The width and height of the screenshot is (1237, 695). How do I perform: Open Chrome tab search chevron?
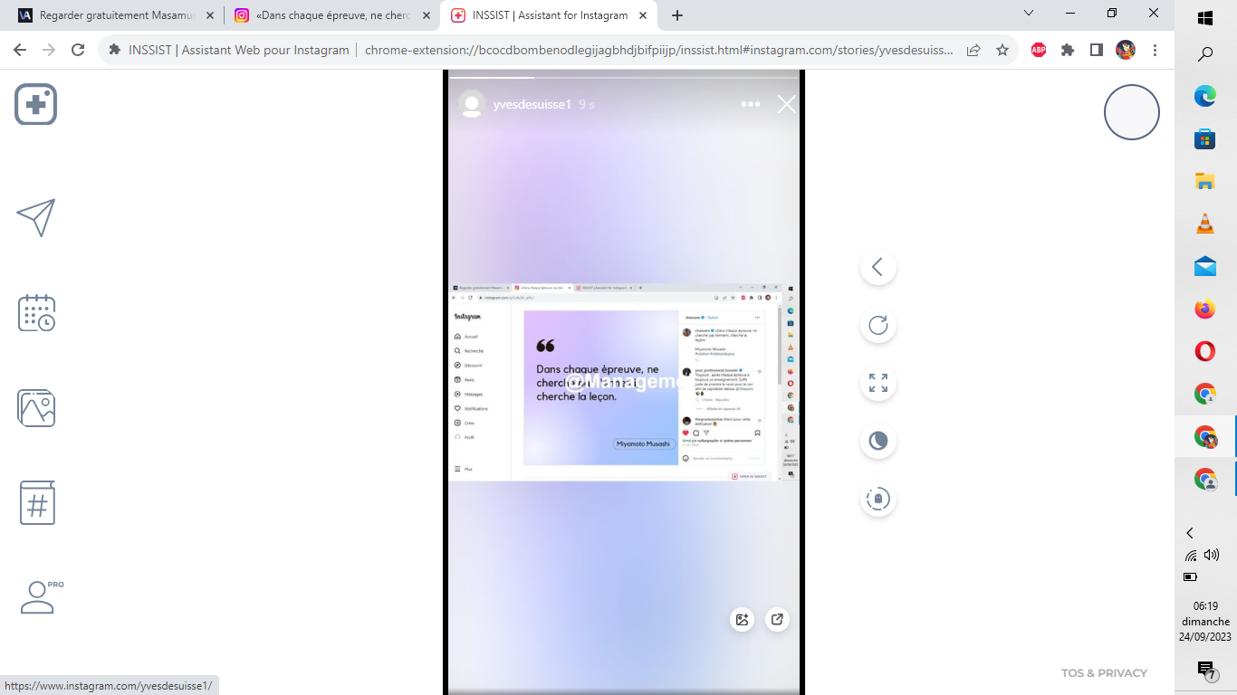tap(1029, 14)
